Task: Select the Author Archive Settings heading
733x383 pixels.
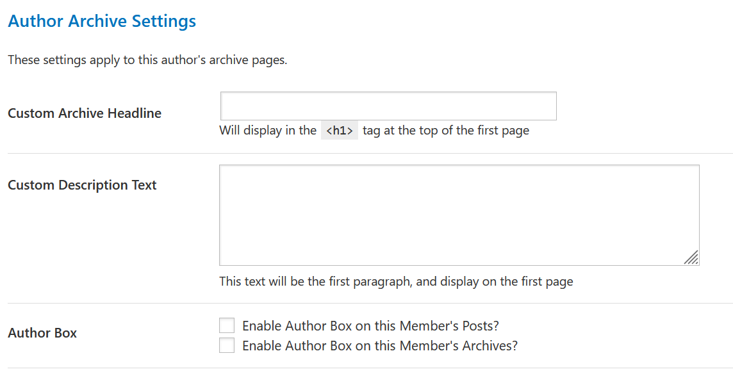Action: pos(102,21)
